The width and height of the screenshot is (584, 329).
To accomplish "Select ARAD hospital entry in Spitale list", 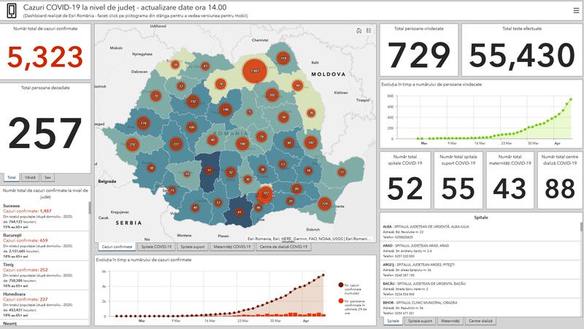I will pyautogui.click(x=480, y=251).
